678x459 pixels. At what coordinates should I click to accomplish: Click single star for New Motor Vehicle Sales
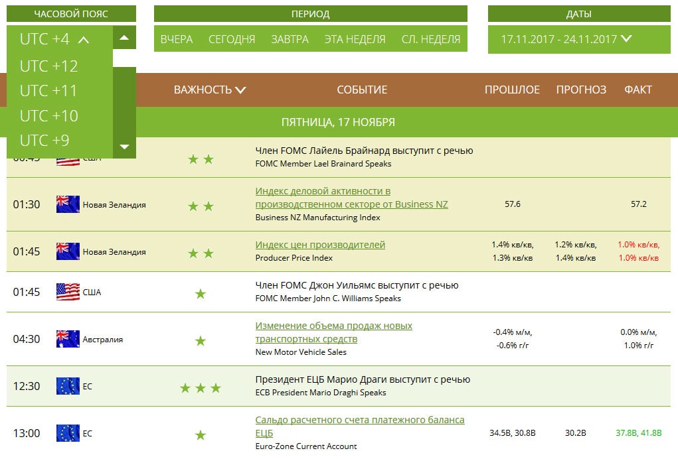pyautogui.click(x=201, y=341)
